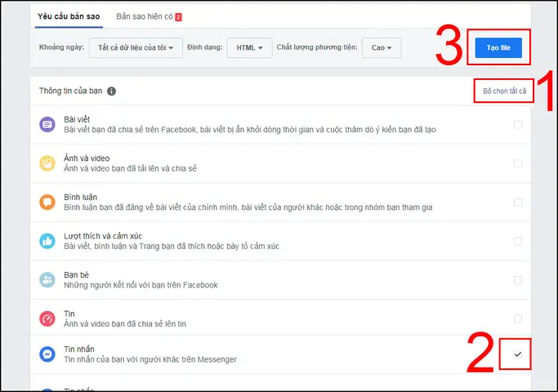Click the red Tin stories icon
The width and height of the screenshot is (558, 392).
point(47,318)
